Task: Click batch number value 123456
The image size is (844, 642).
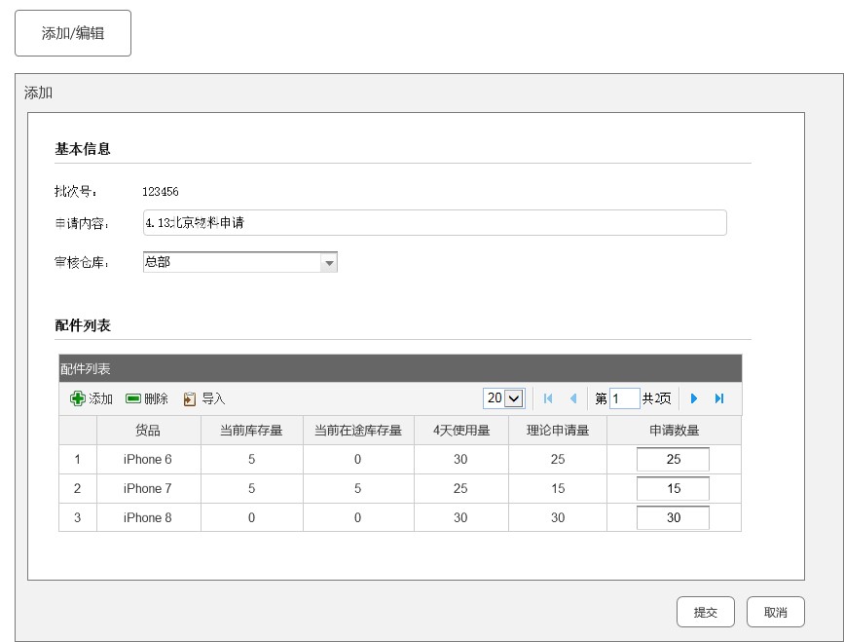Action: 161,192
